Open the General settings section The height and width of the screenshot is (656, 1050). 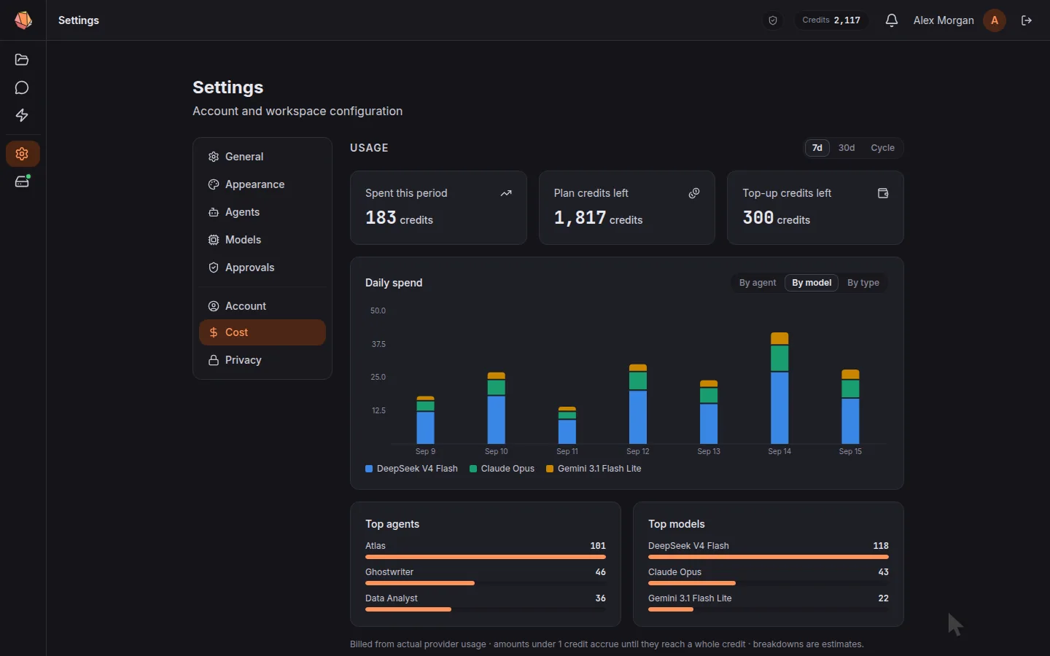(x=262, y=157)
